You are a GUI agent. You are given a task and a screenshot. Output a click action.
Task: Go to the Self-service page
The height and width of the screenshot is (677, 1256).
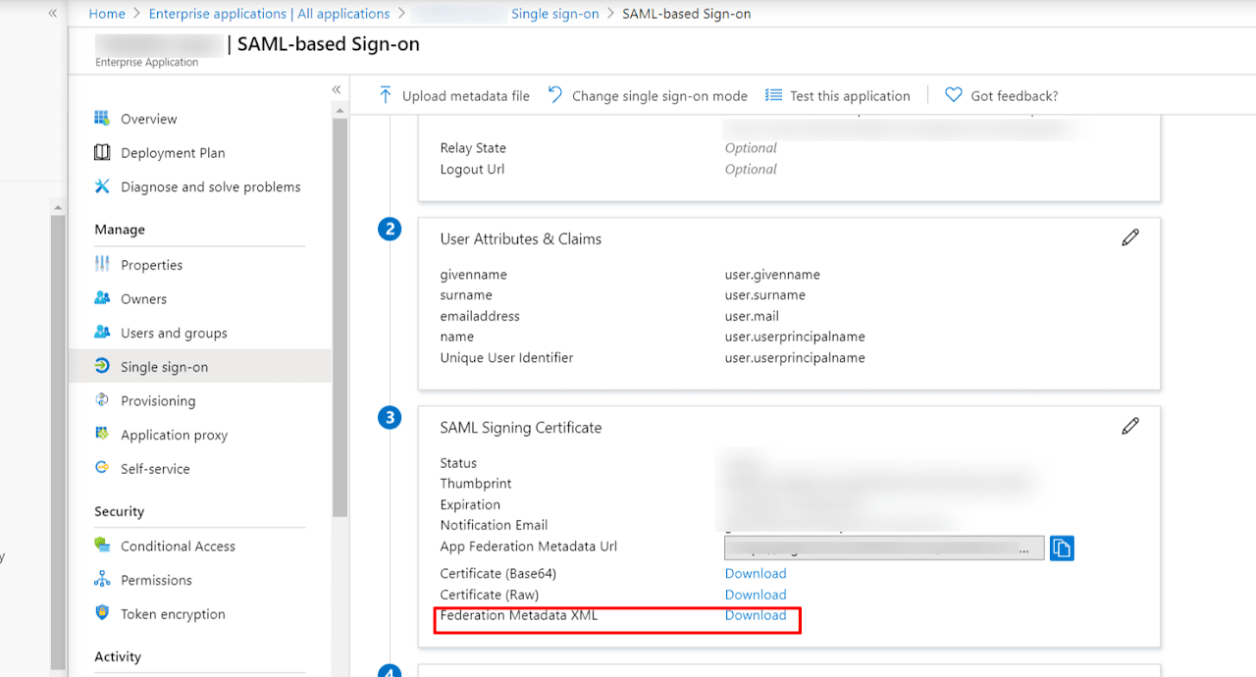pos(155,469)
